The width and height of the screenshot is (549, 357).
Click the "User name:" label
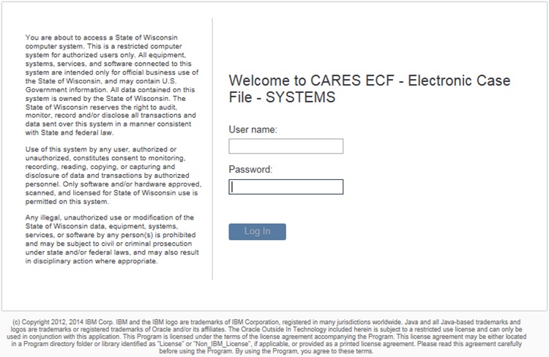[253, 129]
